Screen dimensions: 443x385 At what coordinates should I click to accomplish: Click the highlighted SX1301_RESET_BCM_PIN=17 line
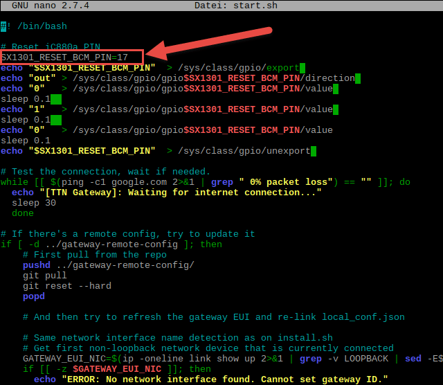coord(64,57)
